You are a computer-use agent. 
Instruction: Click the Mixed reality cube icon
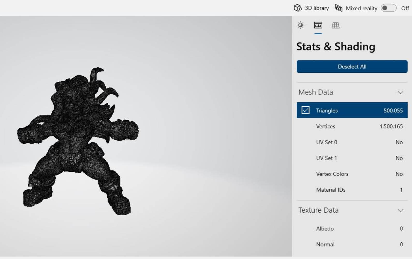coord(339,8)
